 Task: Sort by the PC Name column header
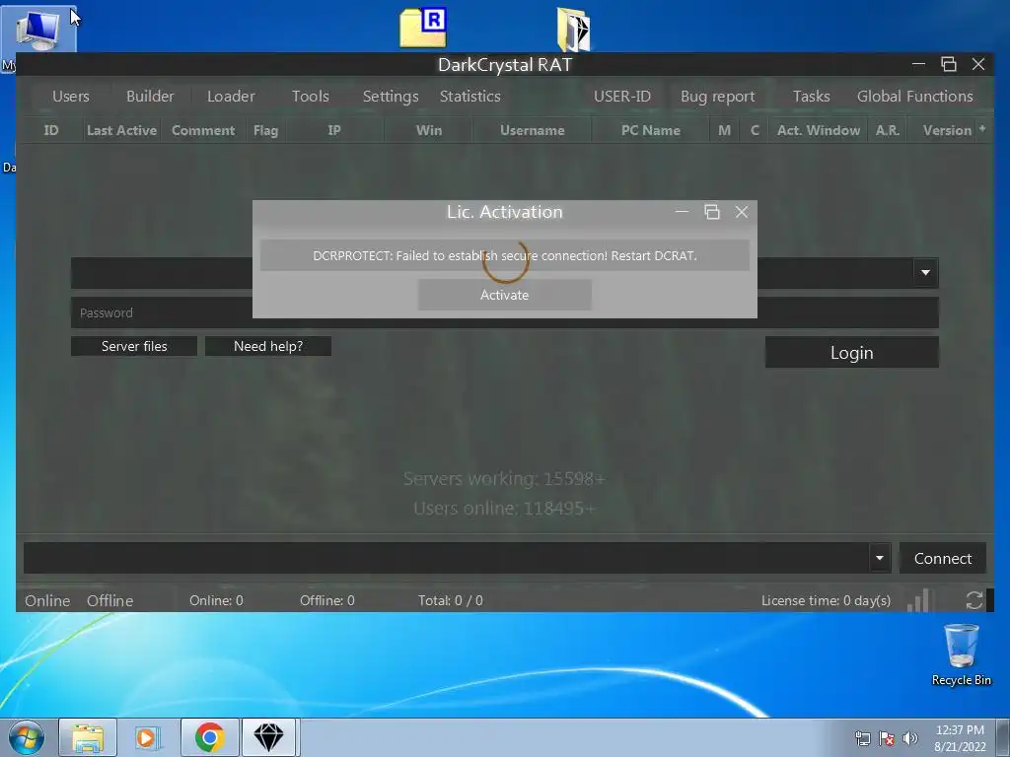point(651,131)
